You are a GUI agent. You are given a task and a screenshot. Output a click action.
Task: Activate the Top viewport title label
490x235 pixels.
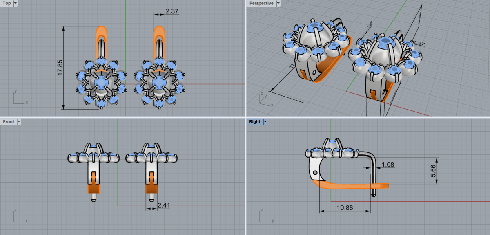(7, 3)
